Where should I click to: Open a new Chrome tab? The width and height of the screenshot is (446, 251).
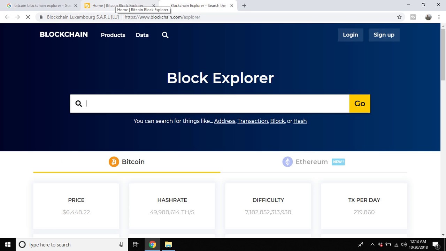(x=244, y=6)
